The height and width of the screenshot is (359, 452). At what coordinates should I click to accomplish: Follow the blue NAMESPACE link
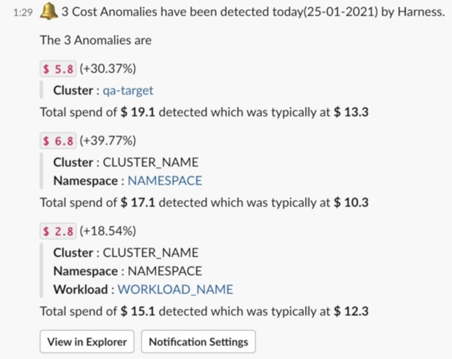point(165,181)
